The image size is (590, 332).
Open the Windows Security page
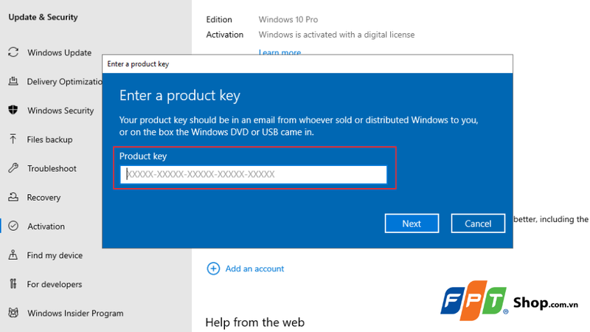[x=60, y=111]
